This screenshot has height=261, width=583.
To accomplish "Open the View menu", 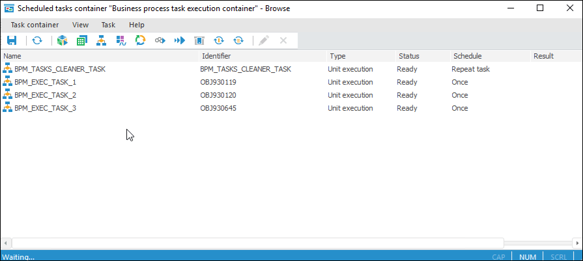I will 81,25.
